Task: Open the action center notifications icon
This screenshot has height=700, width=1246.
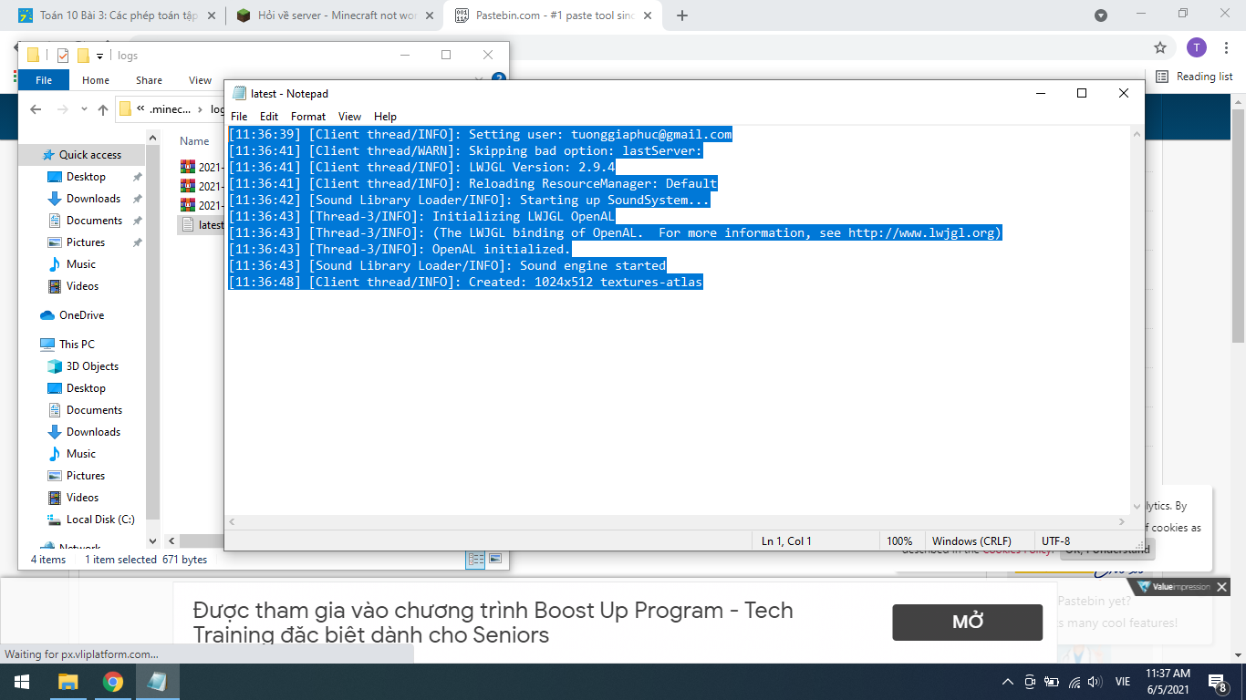Action: (1217, 682)
